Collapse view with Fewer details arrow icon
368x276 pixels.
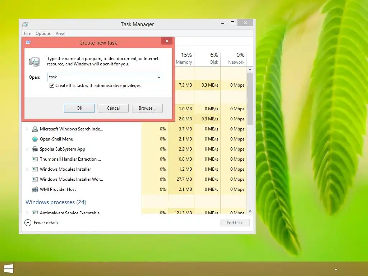28,223
